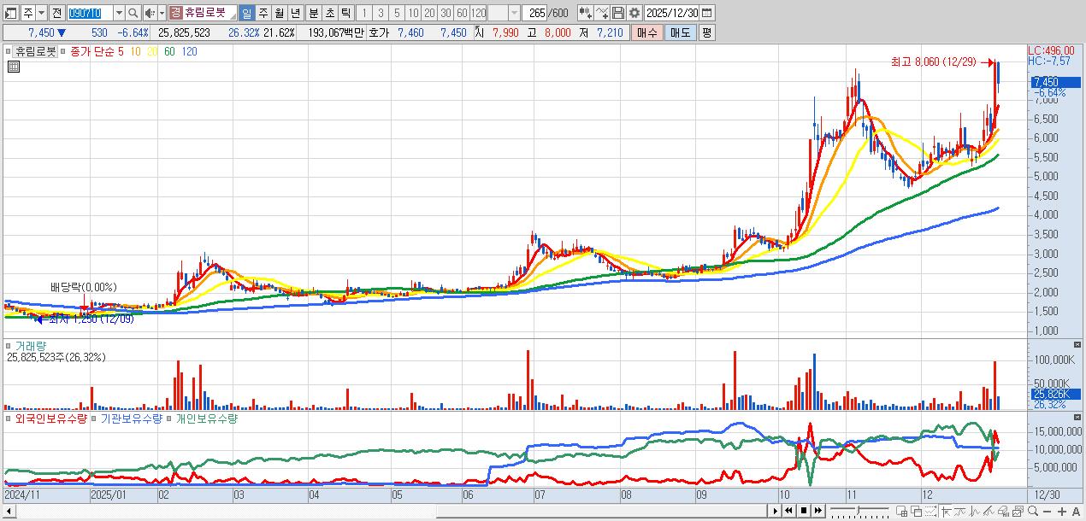Click the add chart window icon
Viewport: 1086px width, 521px height.
(901, 512)
